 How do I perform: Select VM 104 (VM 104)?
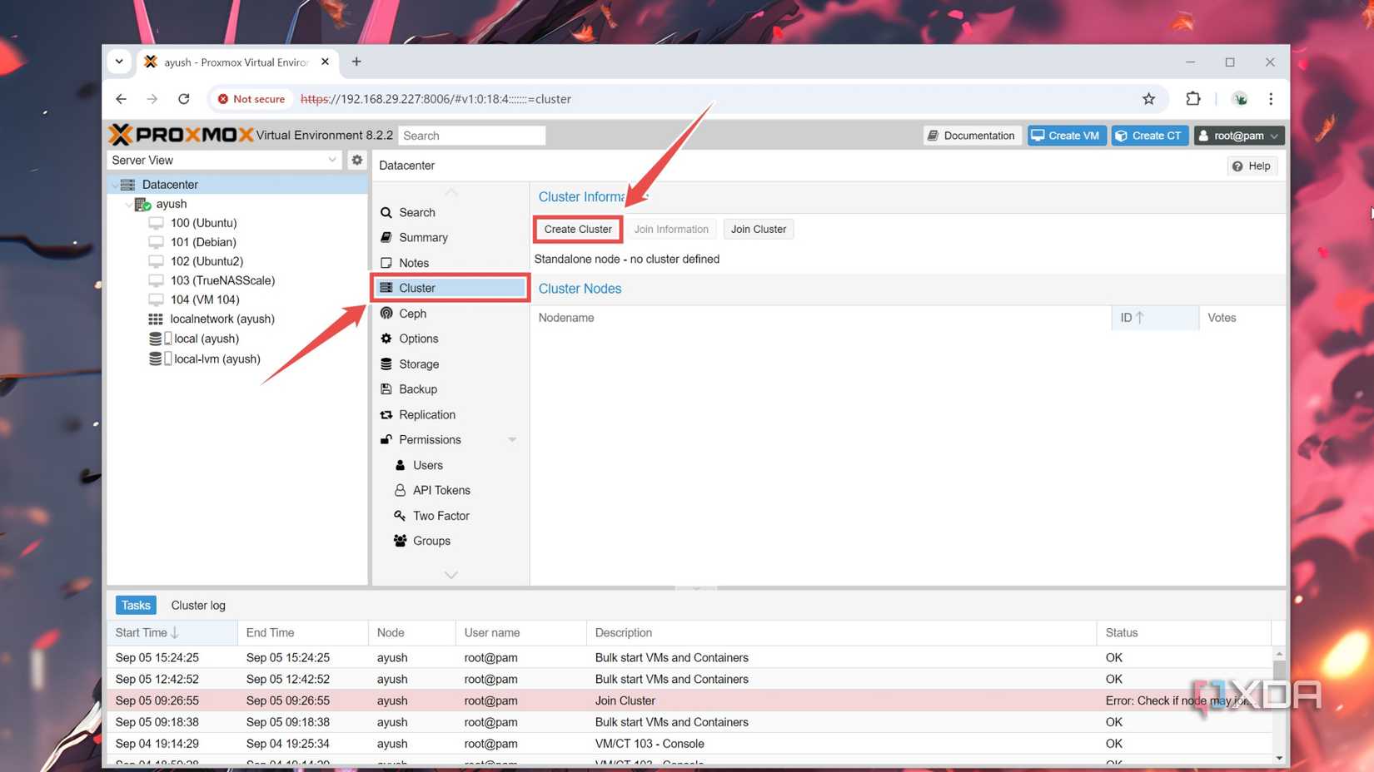click(x=204, y=299)
